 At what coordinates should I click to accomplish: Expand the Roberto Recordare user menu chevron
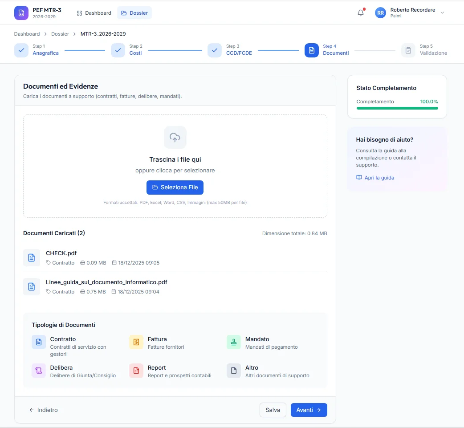coord(442,13)
